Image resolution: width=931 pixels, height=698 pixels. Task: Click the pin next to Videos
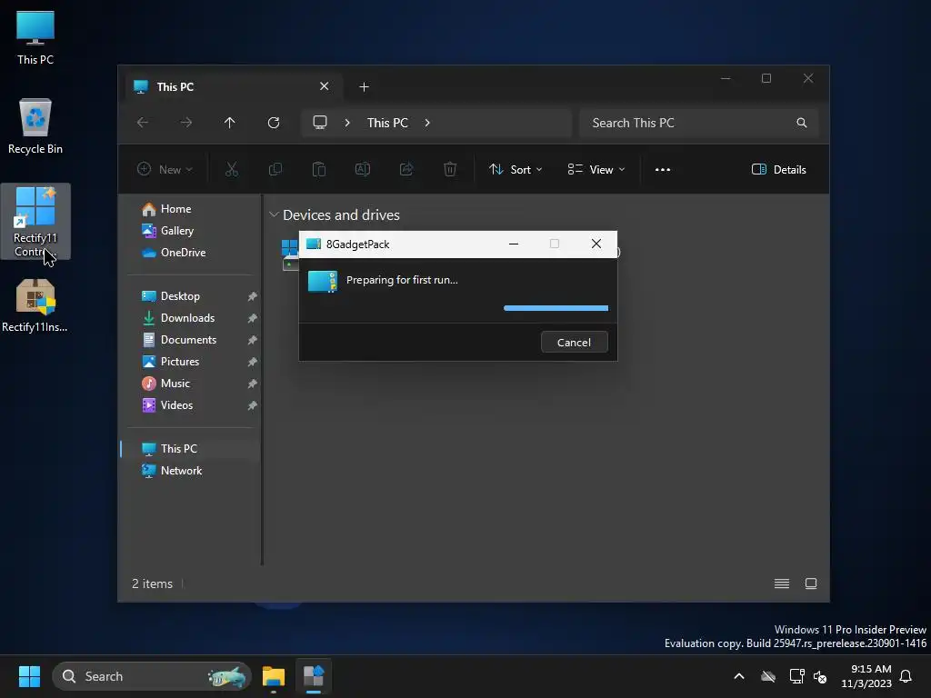[x=253, y=405]
